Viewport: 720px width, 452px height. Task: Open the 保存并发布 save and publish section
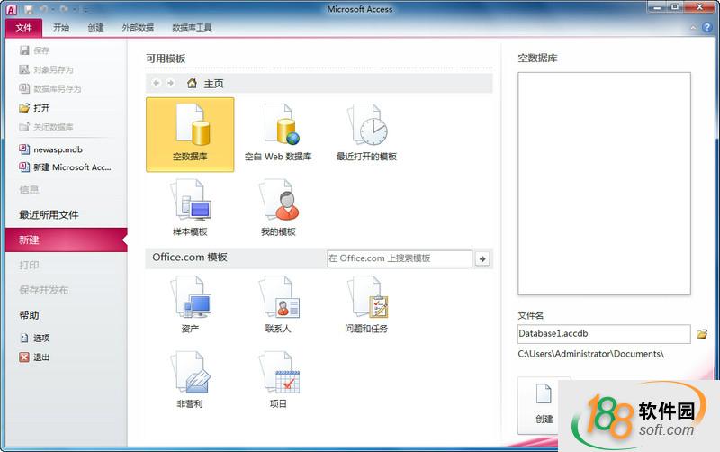(x=43, y=290)
